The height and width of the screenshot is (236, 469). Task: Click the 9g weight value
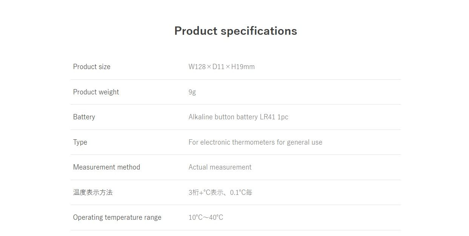(192, 92)
